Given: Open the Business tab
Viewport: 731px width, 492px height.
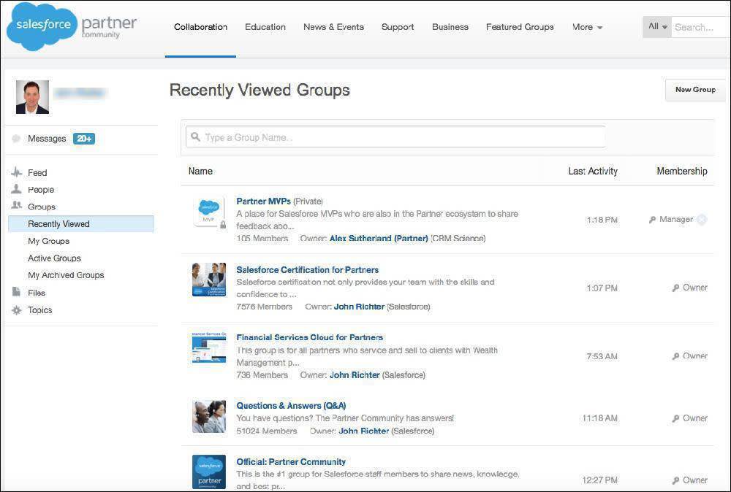Looking at the screenshot, I should coord(450,27).
